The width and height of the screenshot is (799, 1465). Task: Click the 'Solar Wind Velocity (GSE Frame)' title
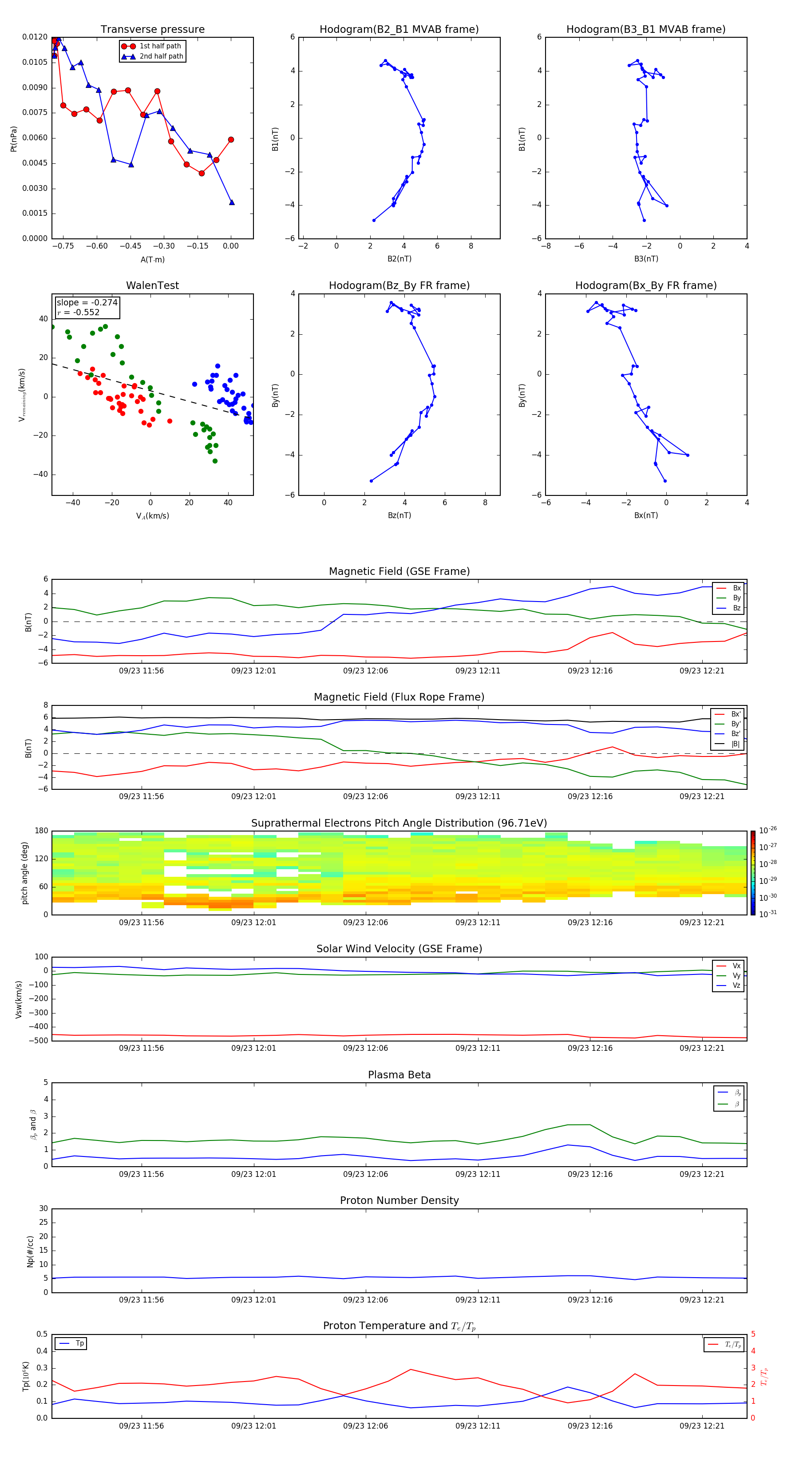click(399, 949)
